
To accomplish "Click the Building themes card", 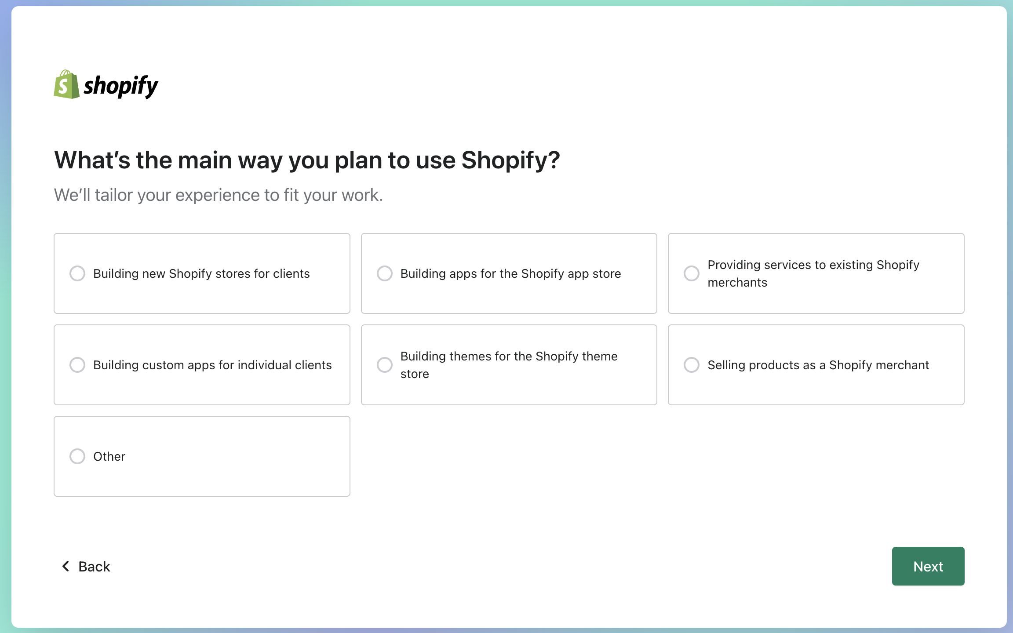I will click(x=509, y=365).
